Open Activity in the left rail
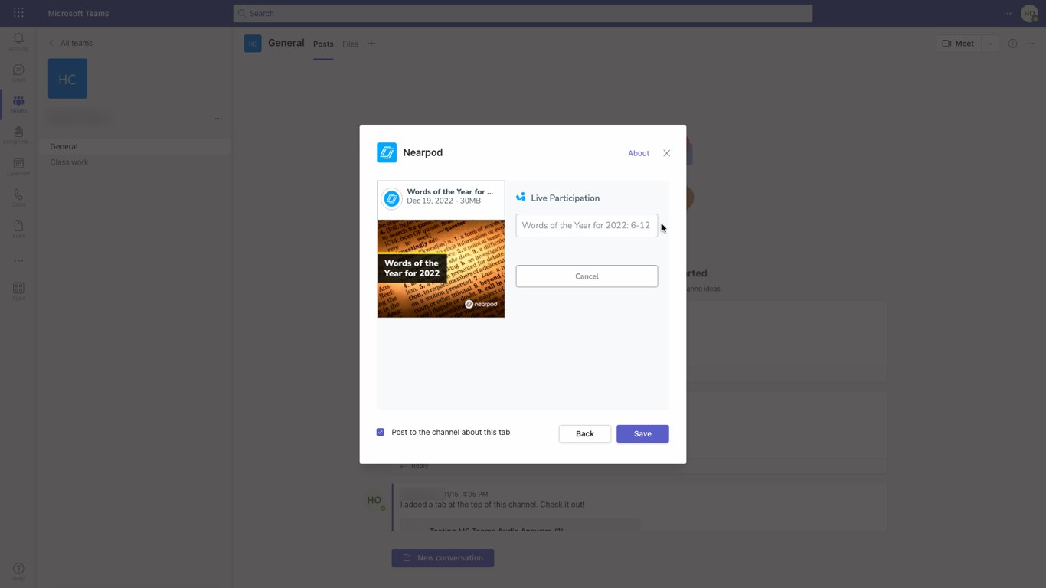 click(18, 41)
